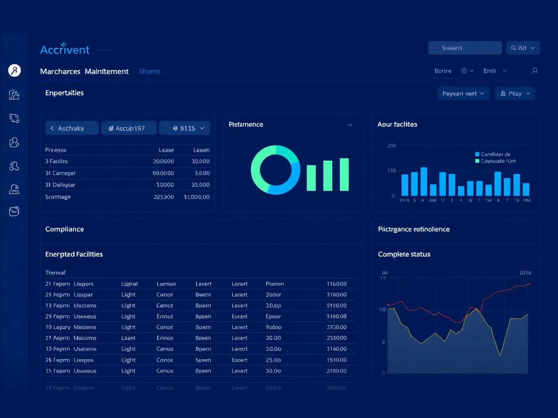Click the Accub157 button
558x418 pixels.
pyautogui.click(x=129, y=128)
